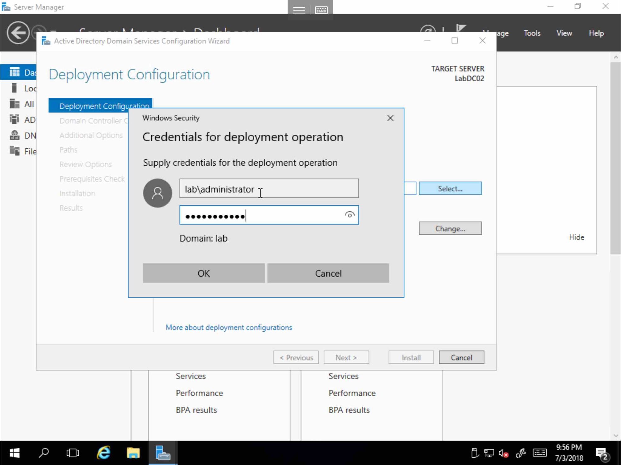Select Results wizard step
This screenshot has width=621, height=465.
(71, 208)
